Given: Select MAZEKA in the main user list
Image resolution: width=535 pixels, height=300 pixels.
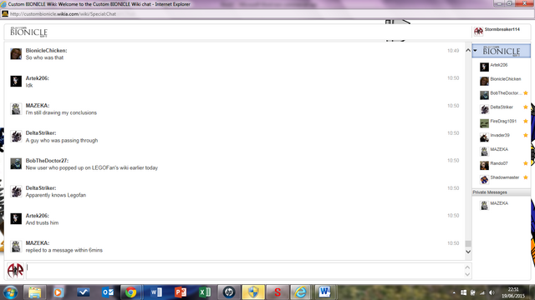Looking at the screenshot, I should pyautogui.click(x=501, y=151).
